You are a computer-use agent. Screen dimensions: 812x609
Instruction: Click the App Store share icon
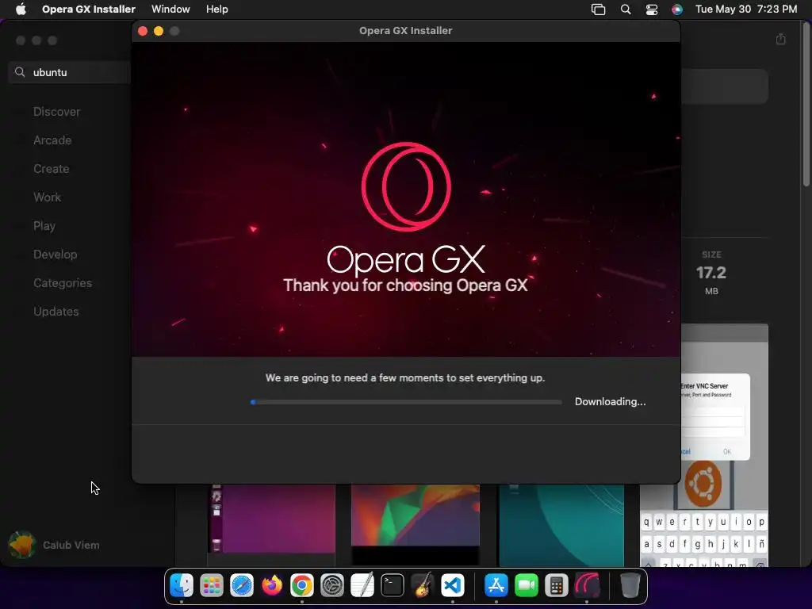point(781,40)
